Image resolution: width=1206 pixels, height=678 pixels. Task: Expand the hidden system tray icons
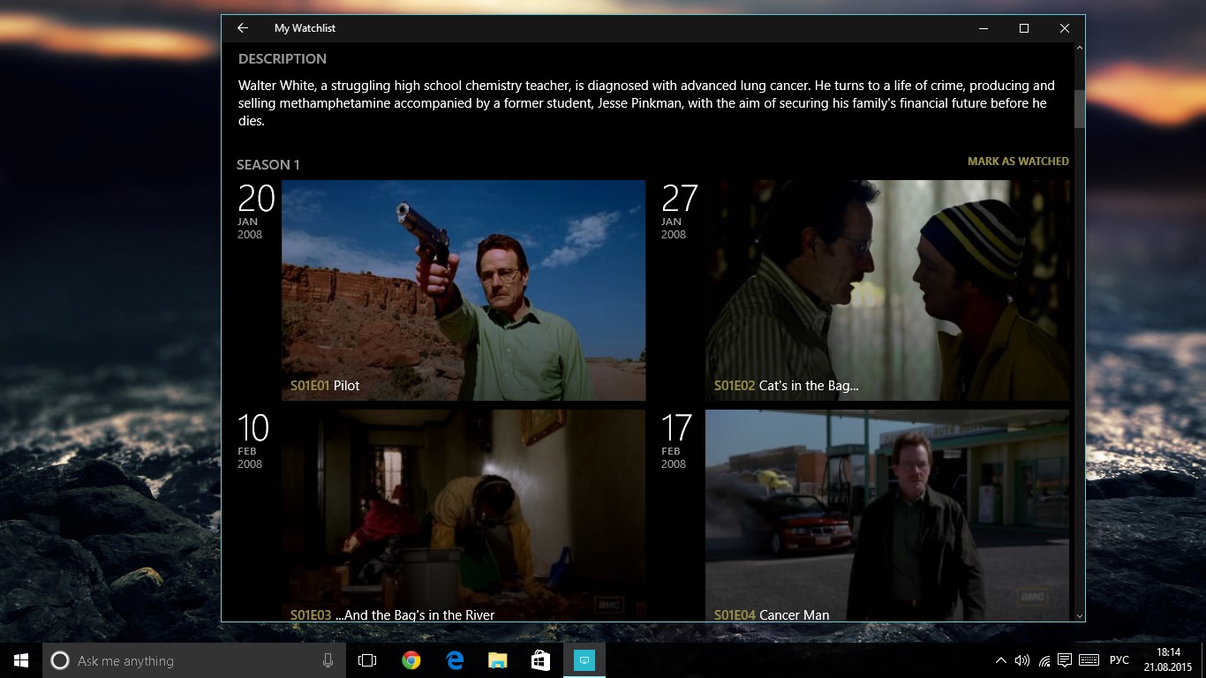(x=1000, y=660)
